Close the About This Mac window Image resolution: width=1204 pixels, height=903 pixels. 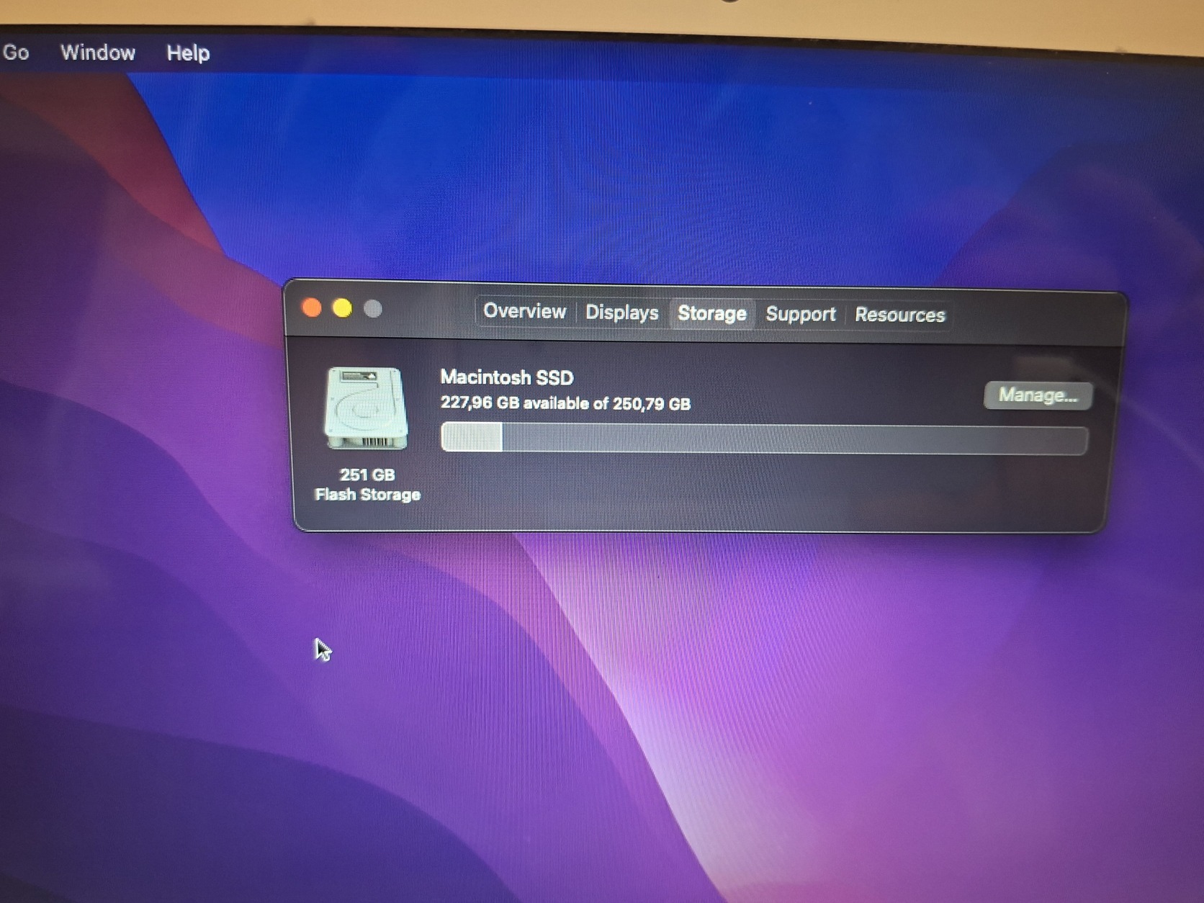point(312,308)
